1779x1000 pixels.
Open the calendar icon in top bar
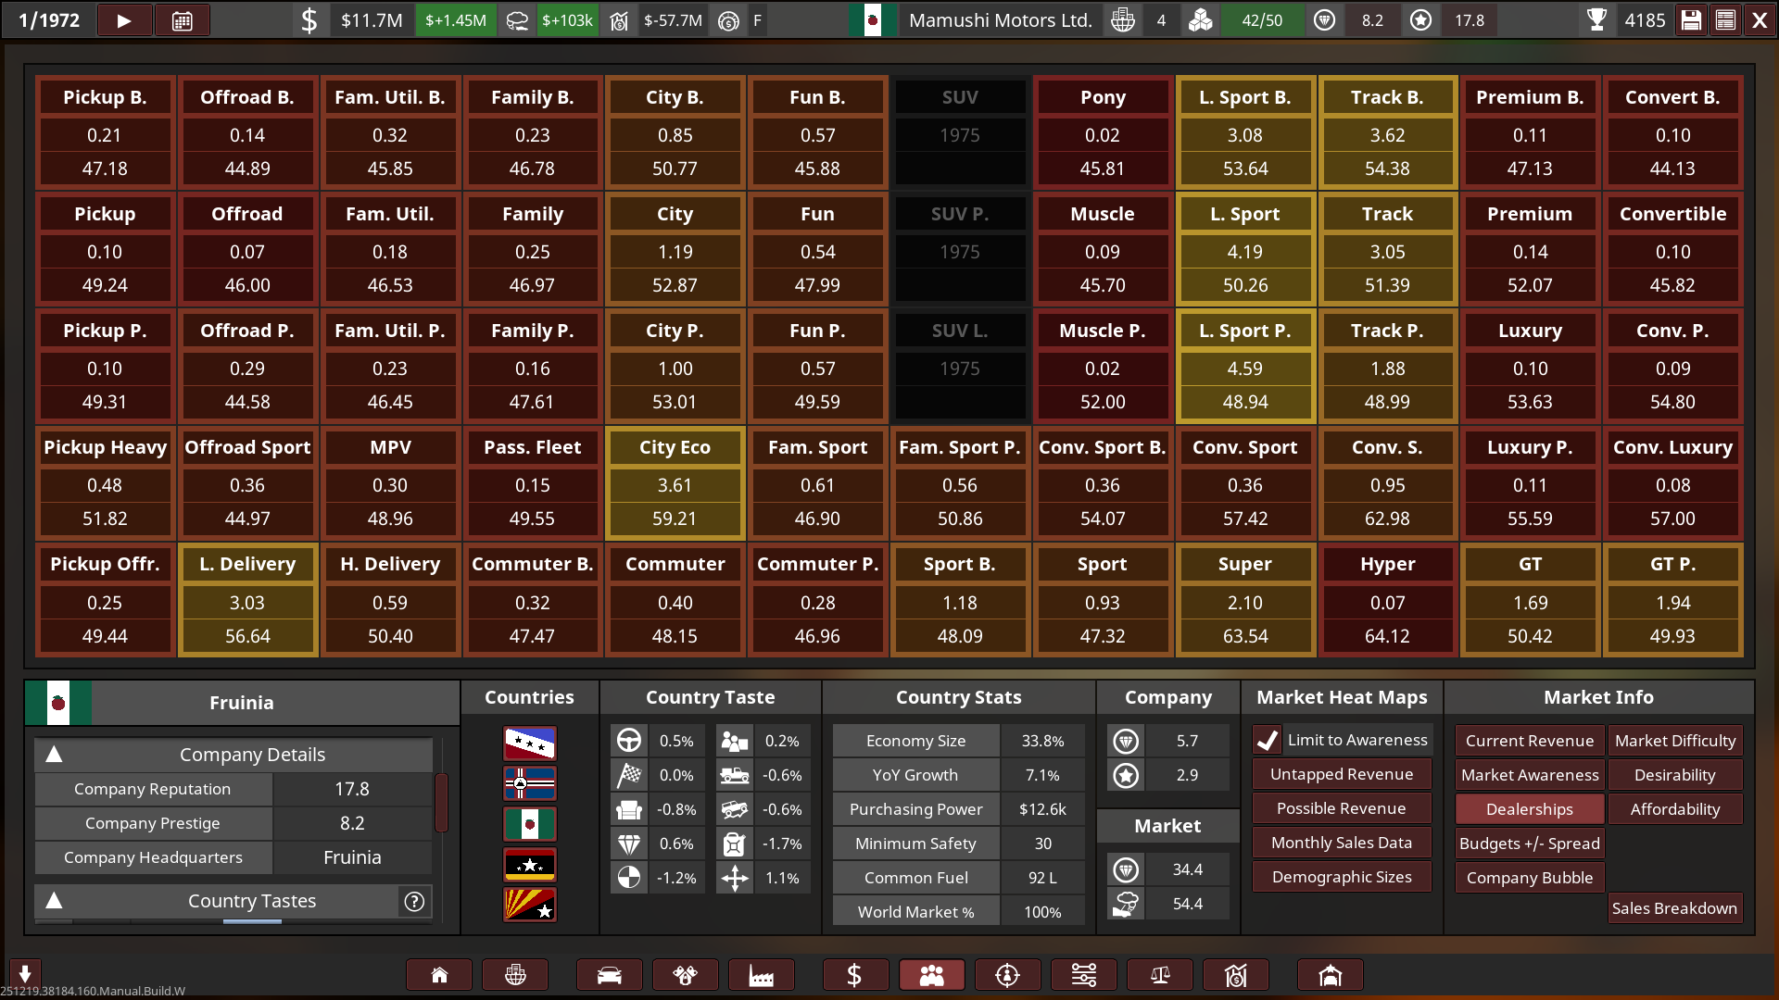[x=183, y=20]
